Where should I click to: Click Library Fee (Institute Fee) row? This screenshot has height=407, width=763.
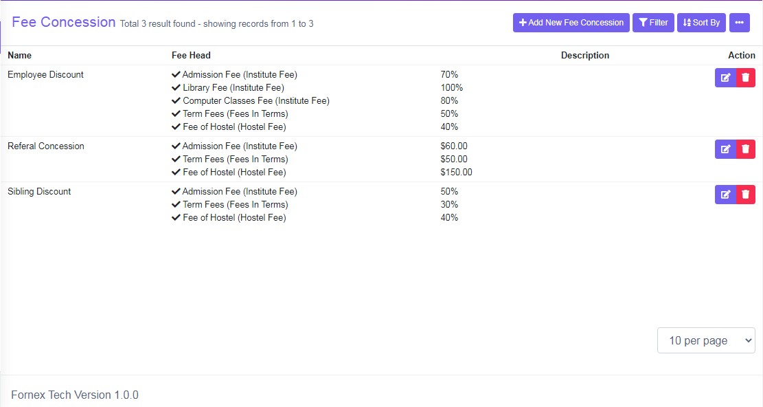pyautogui.click(x=228, y=87)
